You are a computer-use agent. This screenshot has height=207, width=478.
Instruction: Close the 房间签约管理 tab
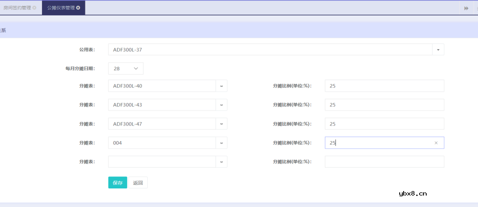(35, 8)
